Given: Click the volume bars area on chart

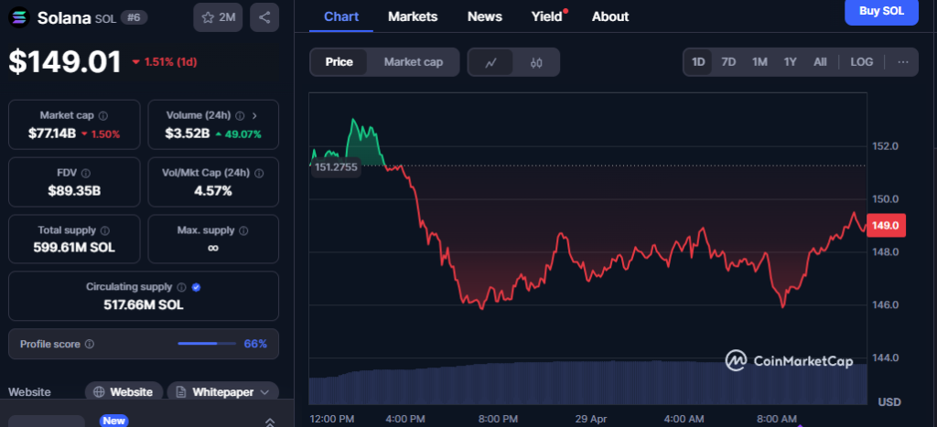Looking at the screenshot, I should click(x=588, y=383).
